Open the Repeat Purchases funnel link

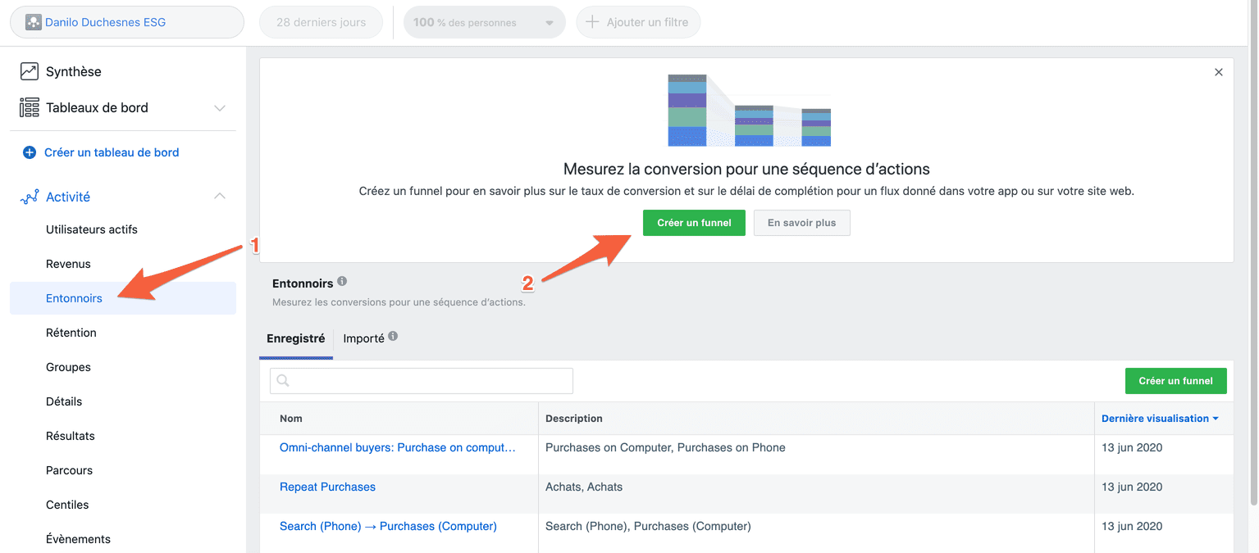coord(327,487)
